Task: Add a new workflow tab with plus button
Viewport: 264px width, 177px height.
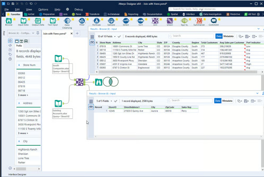Action: tap(77, 33)
